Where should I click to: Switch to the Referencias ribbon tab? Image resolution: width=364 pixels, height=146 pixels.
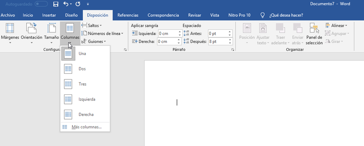[128, 15]
